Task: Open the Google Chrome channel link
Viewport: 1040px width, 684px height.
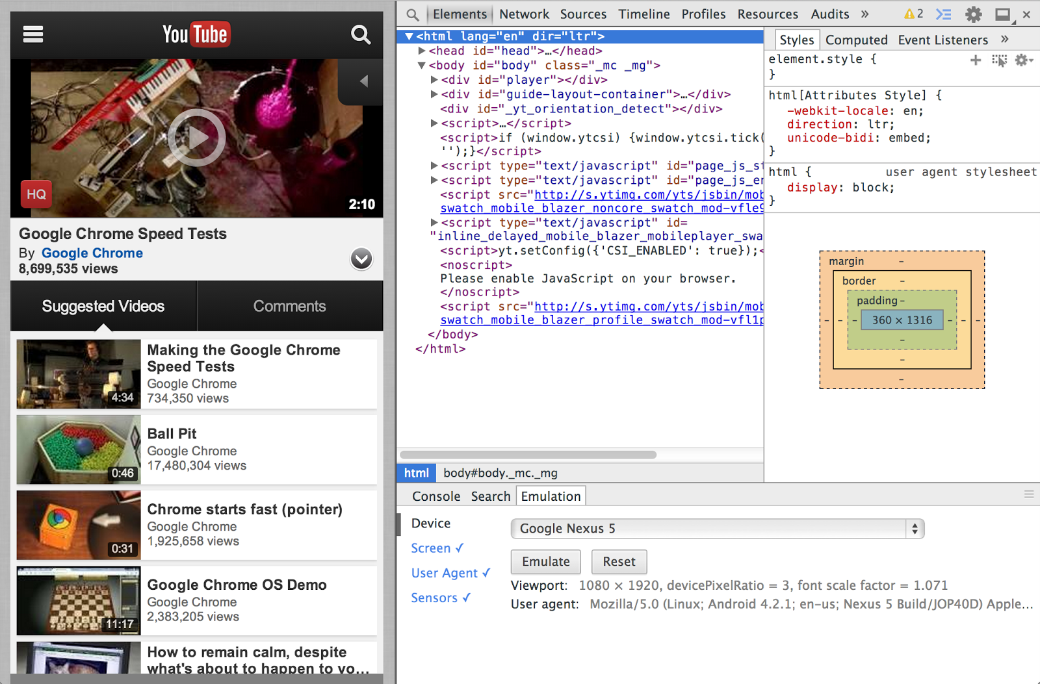Action: pyautogui.click(x=92, y=253)
